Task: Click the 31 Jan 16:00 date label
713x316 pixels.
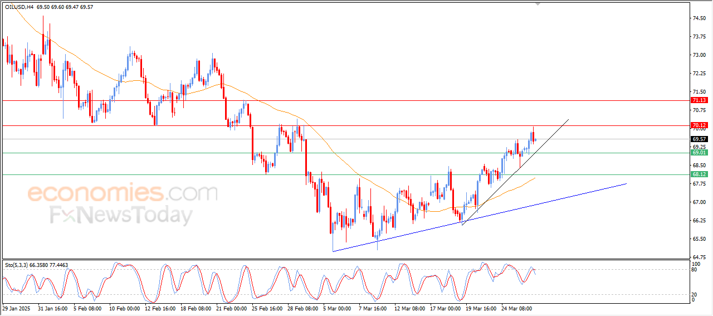Action: [x=53, y=308]
